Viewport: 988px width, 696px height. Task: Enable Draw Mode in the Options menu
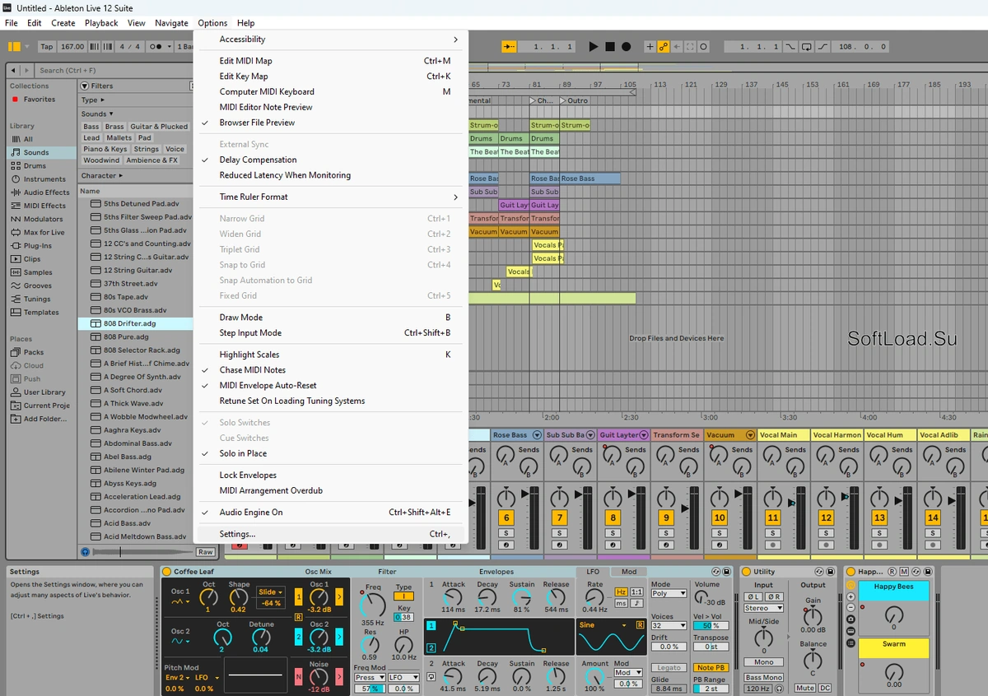click(x=331, y=318)
